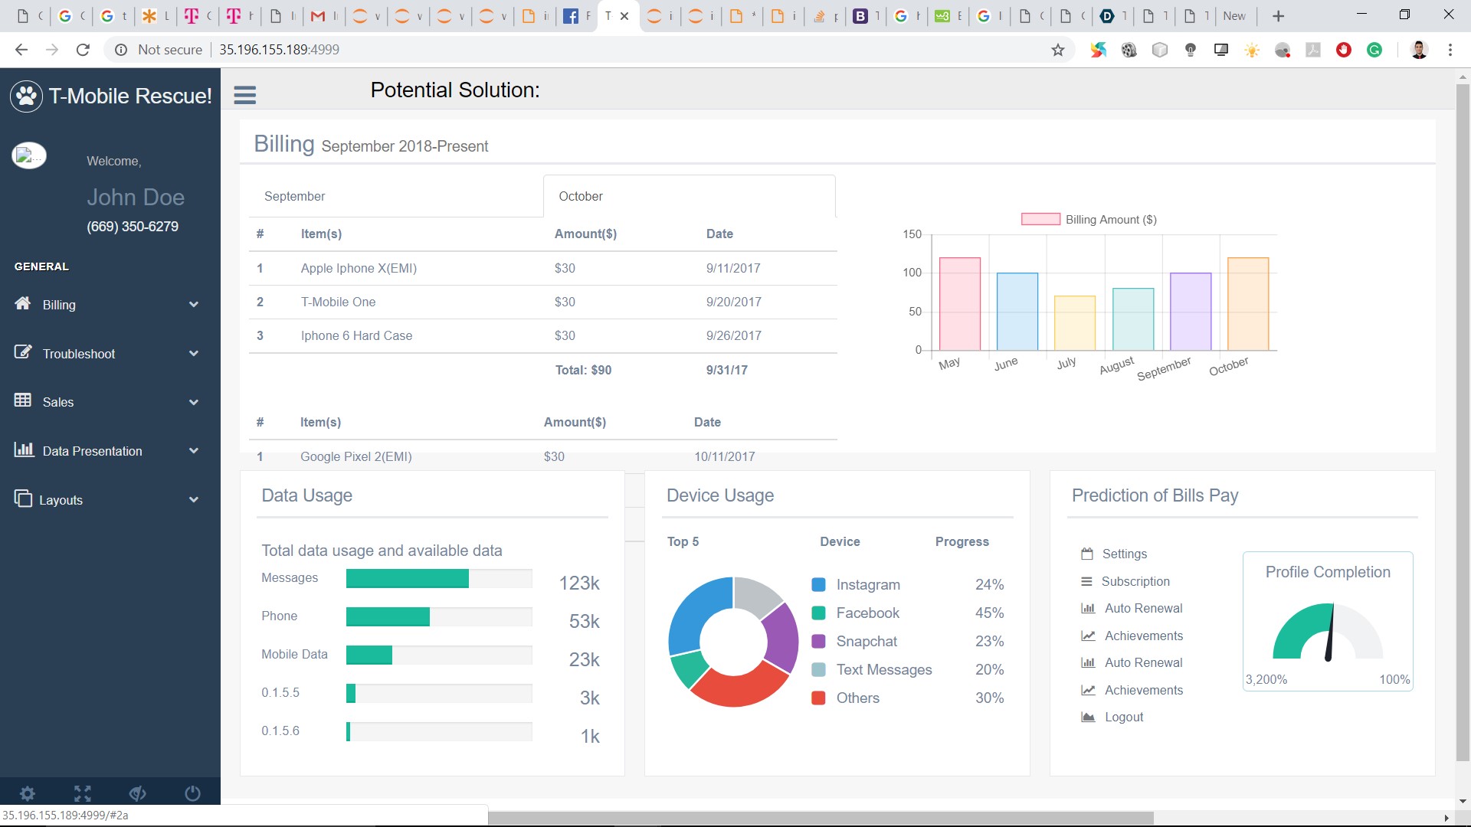This screenshot has width=1471, height=827.
Task: Click the hamburger menu toggle icon
Action: click(244, 95)
